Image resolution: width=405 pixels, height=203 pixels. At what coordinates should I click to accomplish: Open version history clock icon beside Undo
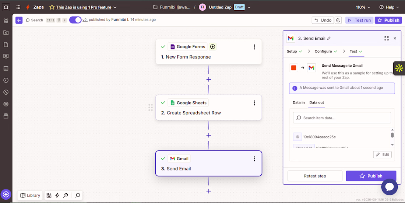click(338, 20)
